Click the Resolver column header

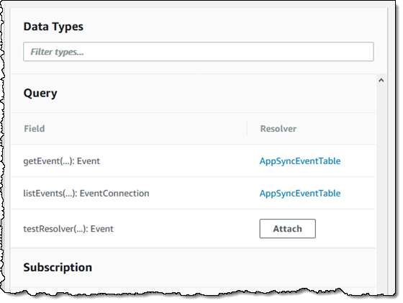click(x=279, y=129)
